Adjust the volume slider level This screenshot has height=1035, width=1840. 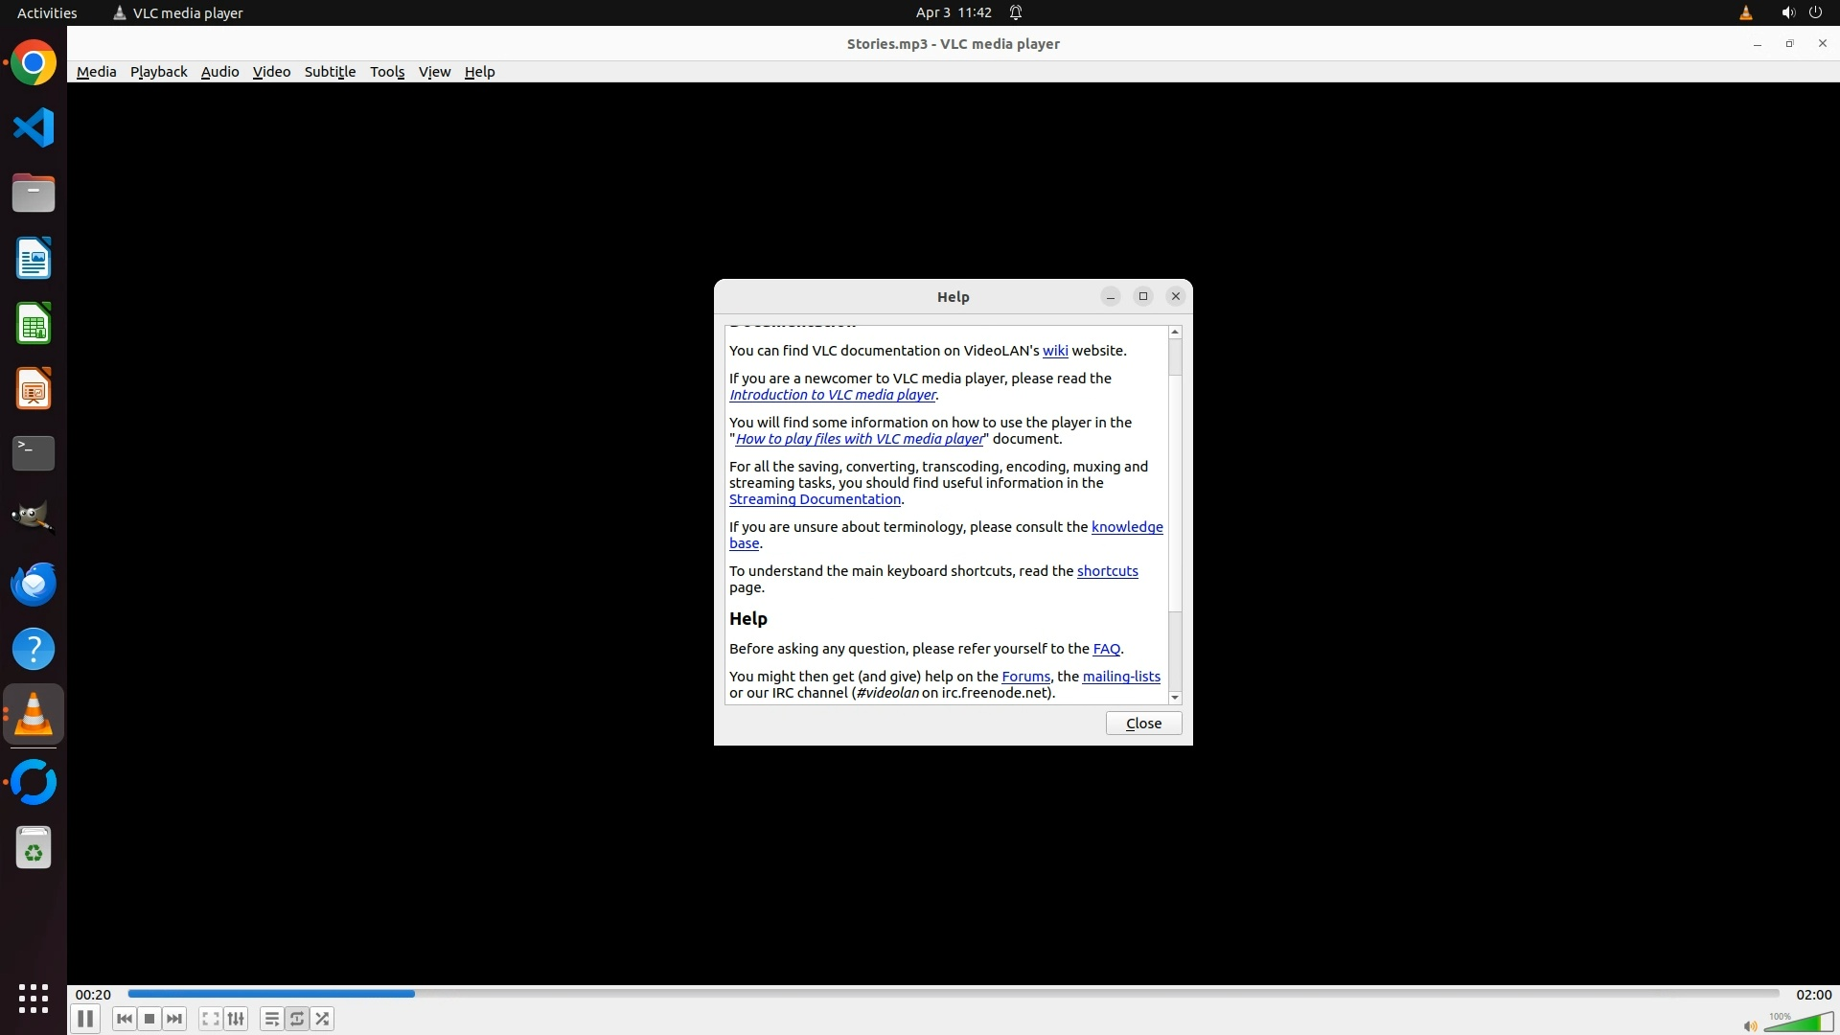(1800, 1023)
